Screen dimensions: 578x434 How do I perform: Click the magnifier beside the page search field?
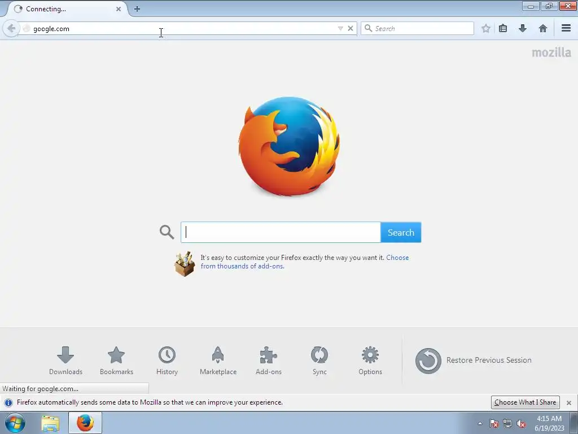tap(167, 232)
